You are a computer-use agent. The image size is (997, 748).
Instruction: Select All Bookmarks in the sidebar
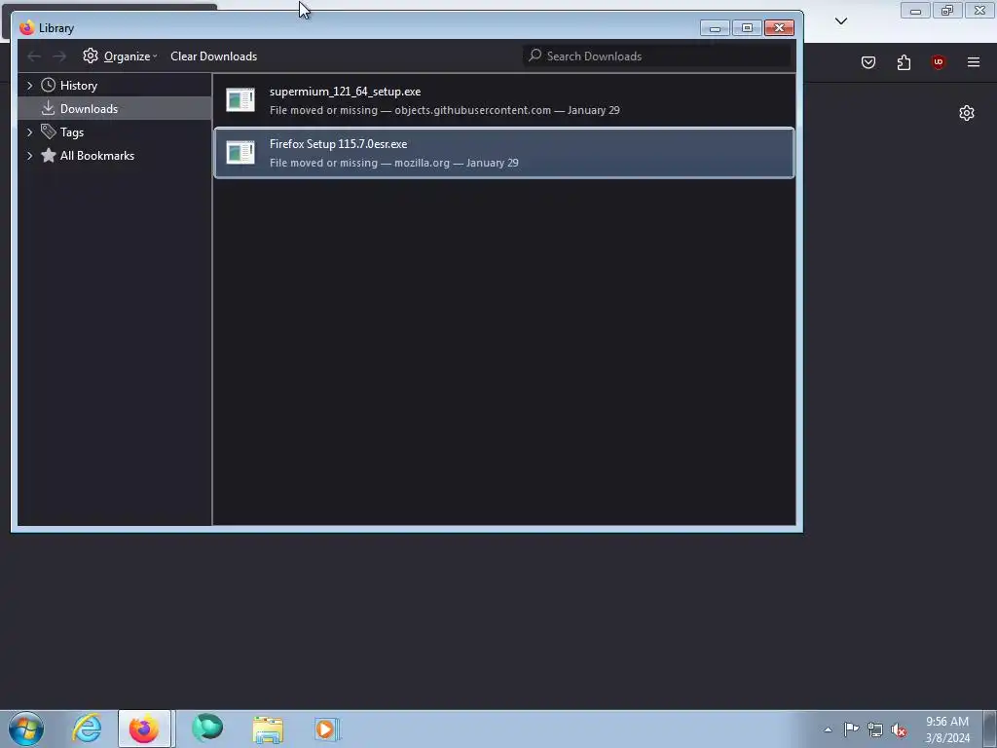pyautogui.click(x=96, y=156)
